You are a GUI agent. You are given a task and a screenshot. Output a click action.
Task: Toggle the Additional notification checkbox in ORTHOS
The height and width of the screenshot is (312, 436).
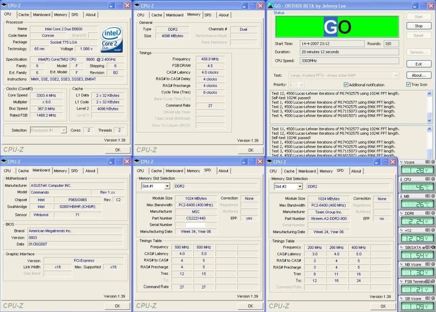346,85
